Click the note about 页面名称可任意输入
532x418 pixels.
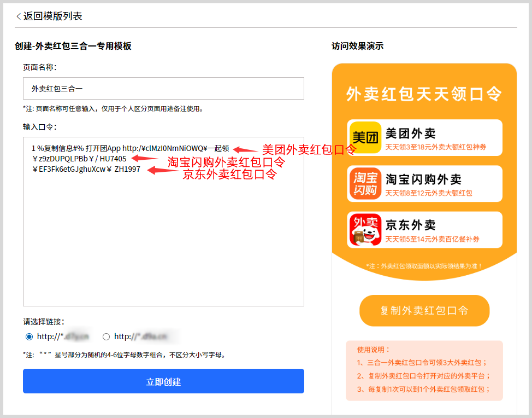[x=113, y=109]
